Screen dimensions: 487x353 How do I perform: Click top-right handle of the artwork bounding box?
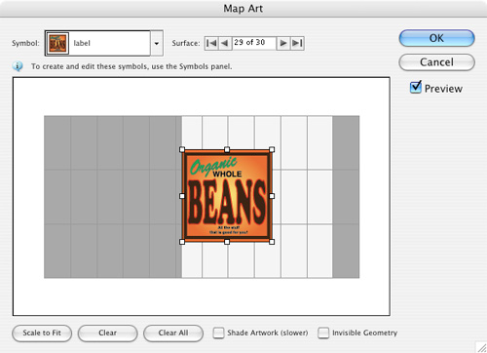[272, 149]
